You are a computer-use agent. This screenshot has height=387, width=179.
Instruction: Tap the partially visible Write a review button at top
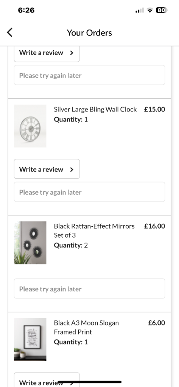47,54
